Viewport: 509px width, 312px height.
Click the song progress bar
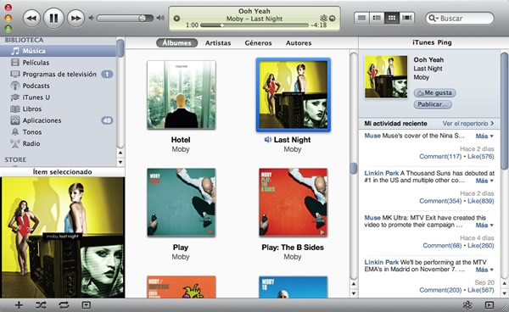point(255,25)
